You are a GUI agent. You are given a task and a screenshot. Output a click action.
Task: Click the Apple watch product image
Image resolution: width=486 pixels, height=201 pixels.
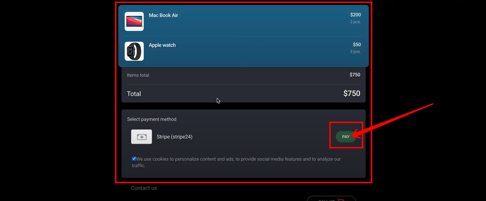(x=134, y=51)
